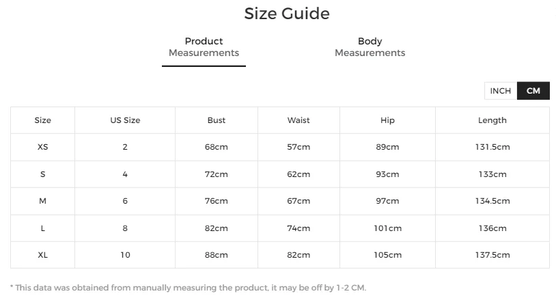Click the US Size column header
This screenshot has width=556, height=296.
[x=125, y=120]
